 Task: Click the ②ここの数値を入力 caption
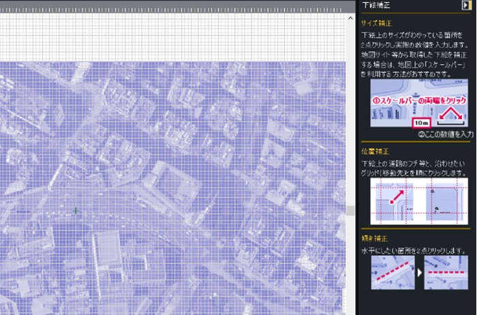click(446, 135)
